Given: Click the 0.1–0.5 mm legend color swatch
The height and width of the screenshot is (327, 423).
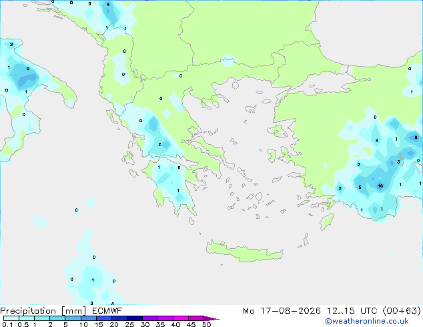Looking at the screenshot, I should tap(11, 318).
